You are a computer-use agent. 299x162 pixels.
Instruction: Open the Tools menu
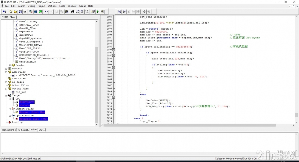(62, 6)
